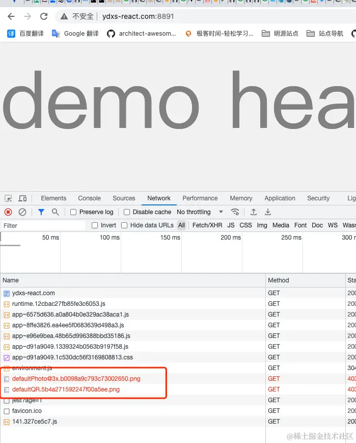Reload the page with the refresh icon
The height and width of the screenshot is (443, 356).
click(44, 16)
